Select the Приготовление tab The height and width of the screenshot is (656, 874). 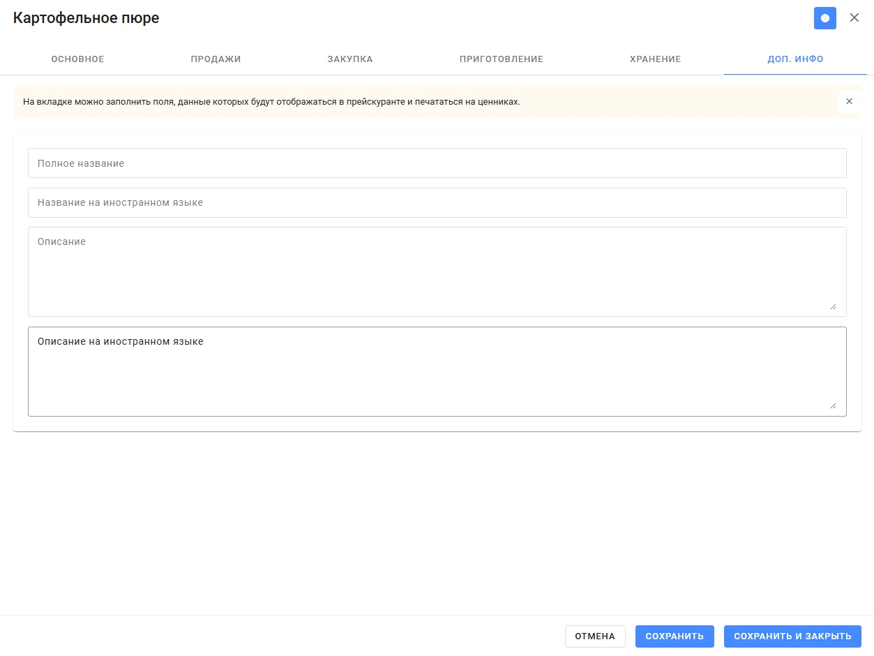coord(501,59)
